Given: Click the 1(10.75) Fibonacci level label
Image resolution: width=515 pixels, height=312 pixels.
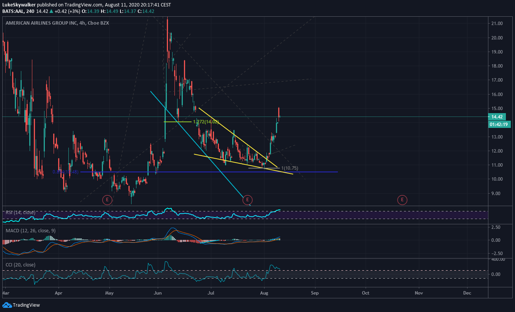Looking at the screenshot, I should click(x=290, y=168).
